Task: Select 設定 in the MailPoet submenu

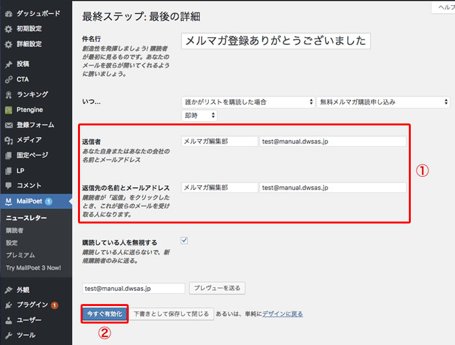Action: click(x=12, y=242)
